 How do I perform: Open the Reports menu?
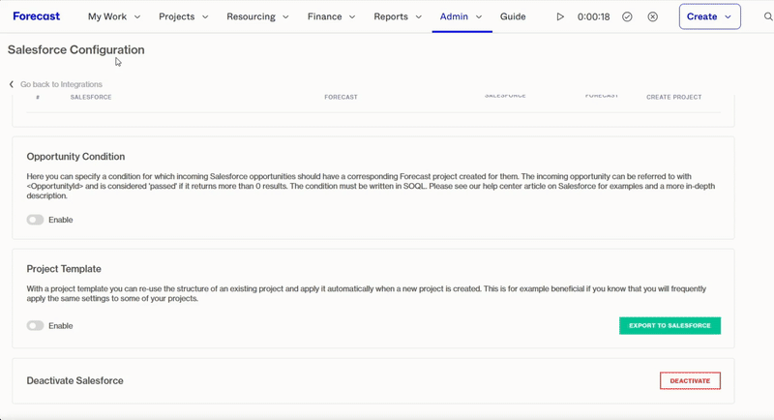coord(398,16)
